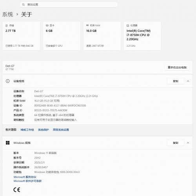This screenshot has width=196, height=196.
Task: Click the Dell-G7 device name header
Action: click(x=10, y=66)
